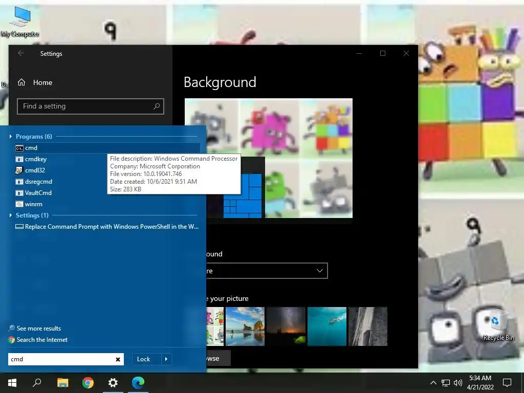524x393 pixels.
Task: Choose the gray rock cliff picture
Action: click(367, 326)
